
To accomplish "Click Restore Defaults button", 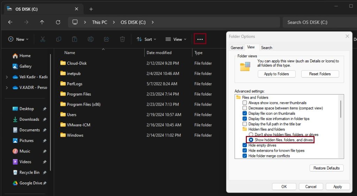I will (x=326, y=168).
